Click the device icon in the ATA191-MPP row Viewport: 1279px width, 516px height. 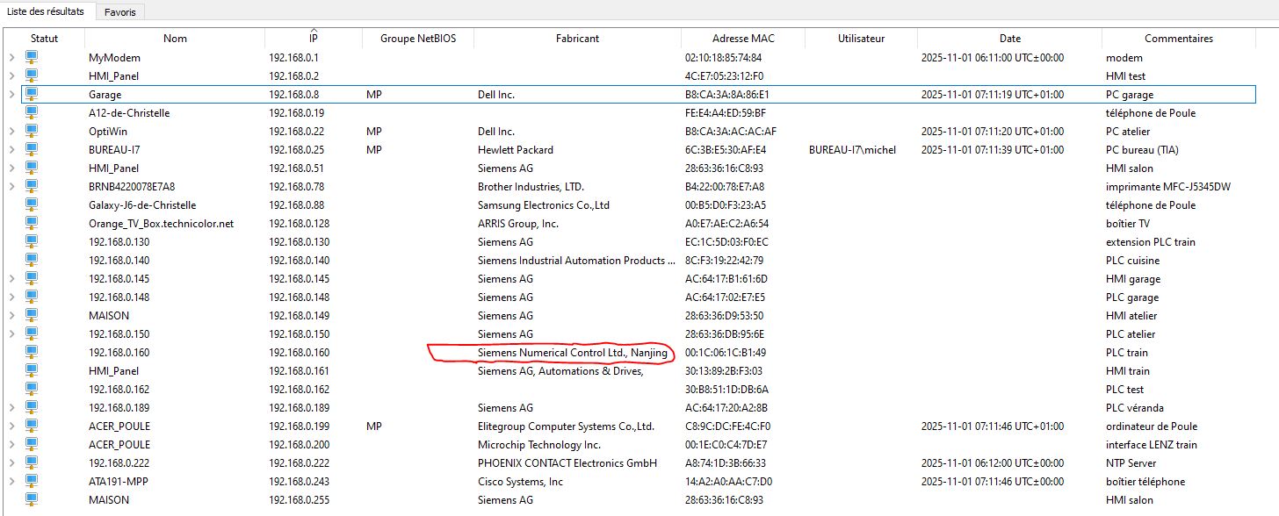pos(33,482)
